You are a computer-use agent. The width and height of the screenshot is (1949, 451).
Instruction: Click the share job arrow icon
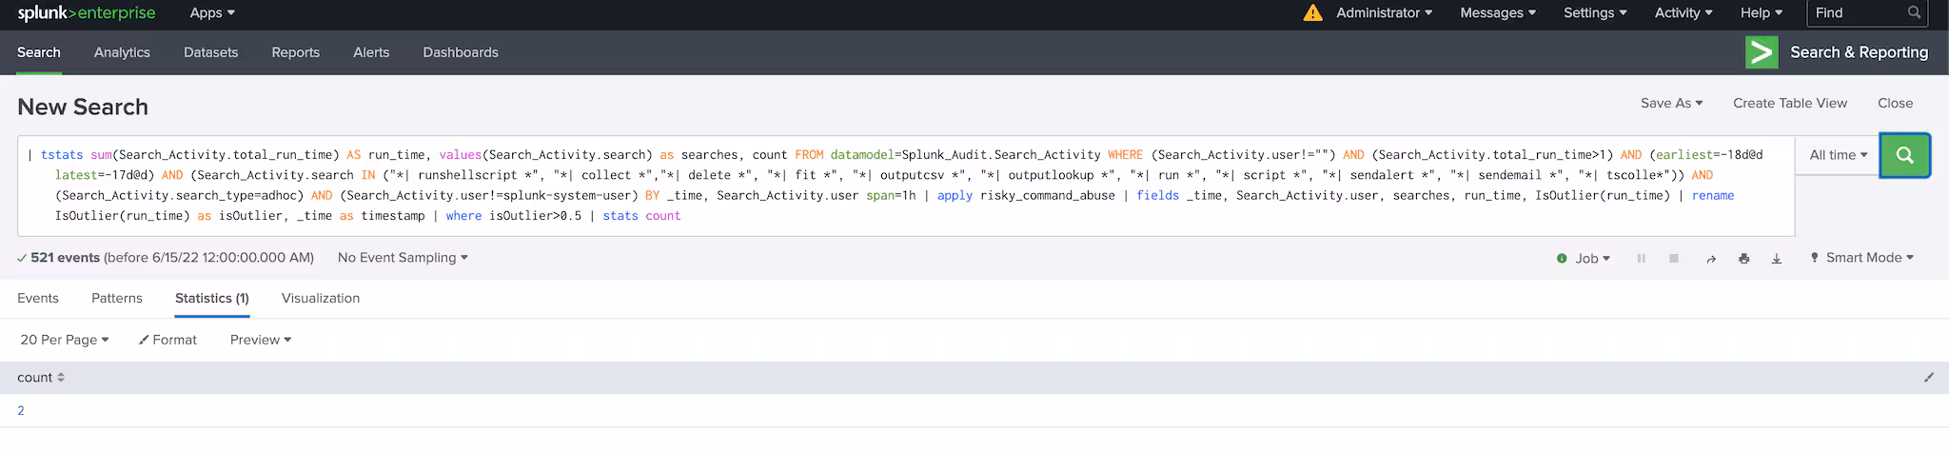[1711, 259]
